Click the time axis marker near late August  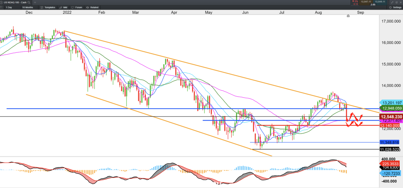(348, 16)
